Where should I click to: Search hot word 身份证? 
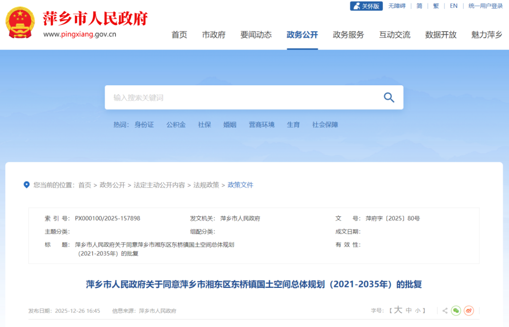pyautogui.click(x=144, y=124)
